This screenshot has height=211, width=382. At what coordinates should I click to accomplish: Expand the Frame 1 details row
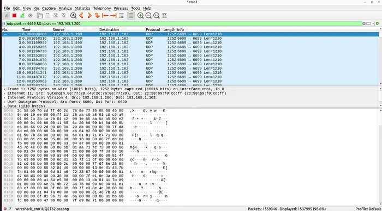(x=4, y=89)
